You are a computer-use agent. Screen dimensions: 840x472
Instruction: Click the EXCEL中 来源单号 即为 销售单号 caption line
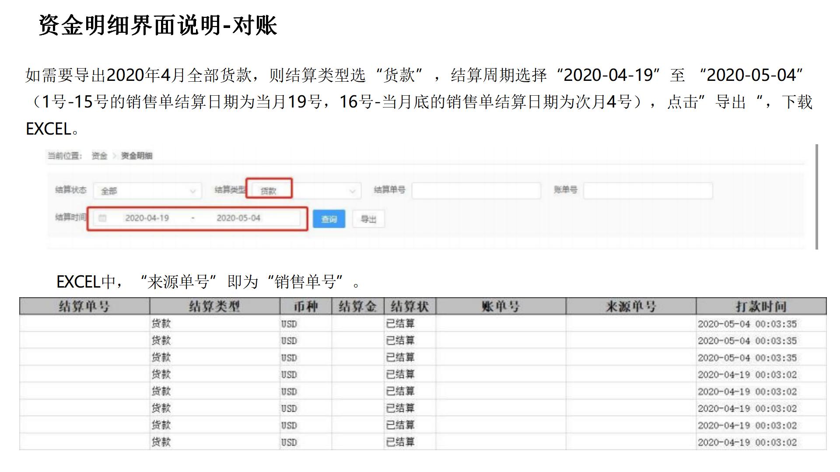[209, 281]
